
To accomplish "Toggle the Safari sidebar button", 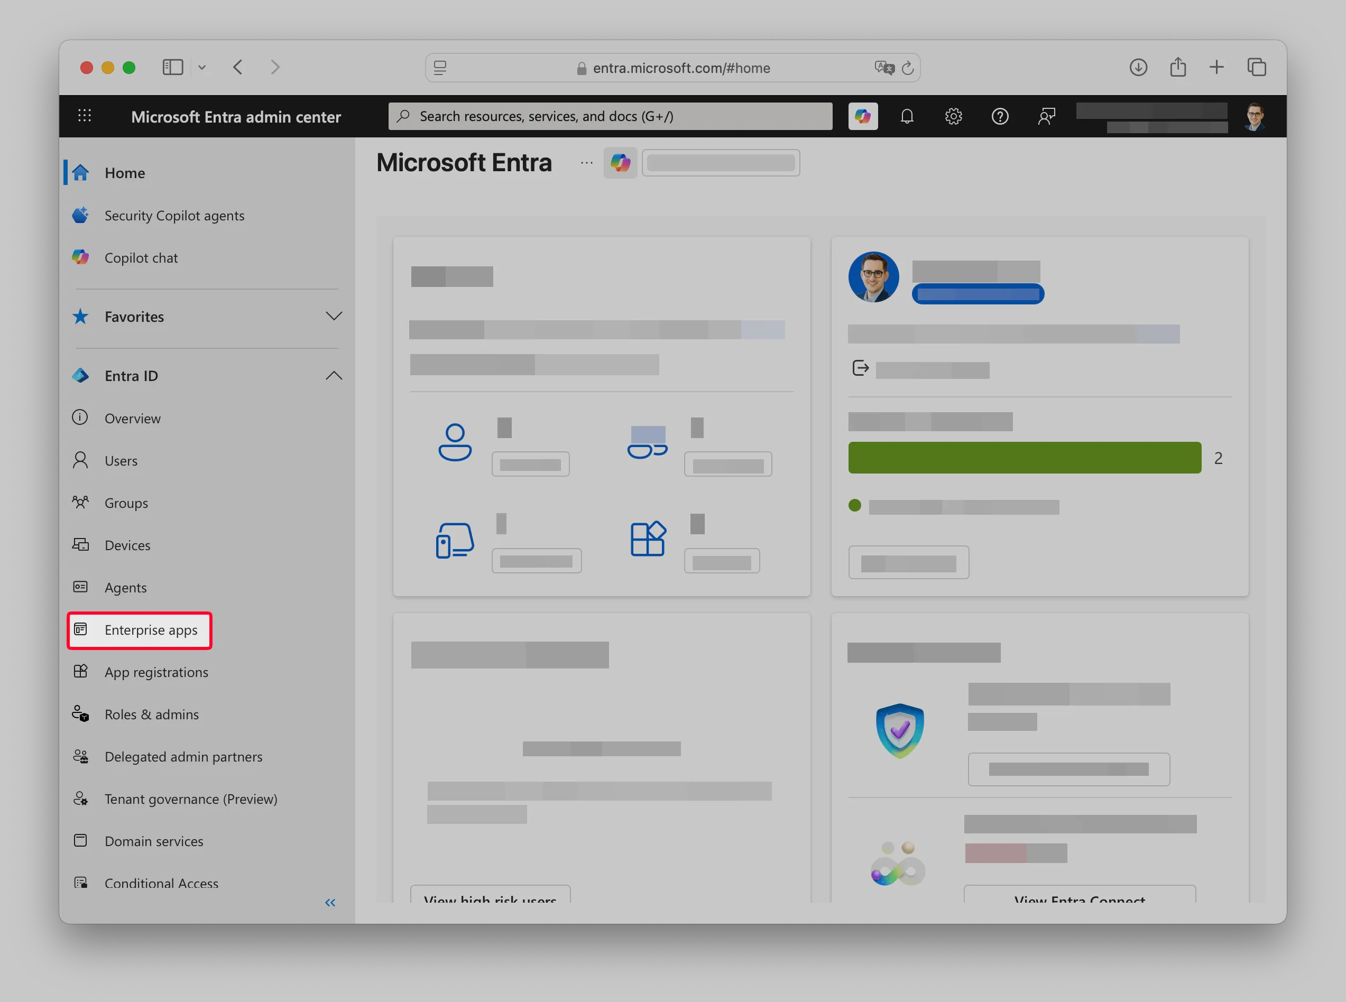I will (x=173, y=67).
